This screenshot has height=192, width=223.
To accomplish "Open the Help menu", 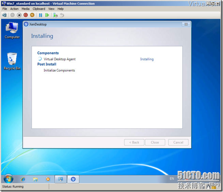I will (60, 9).
